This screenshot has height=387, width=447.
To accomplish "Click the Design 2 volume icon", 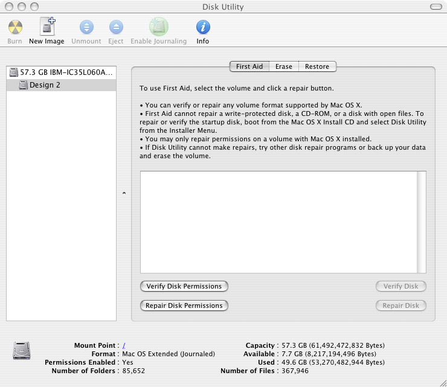I will coord(24,85).
